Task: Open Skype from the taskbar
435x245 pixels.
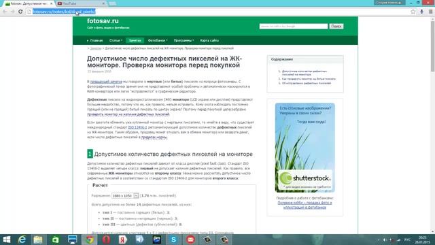Action: point(174,240)
